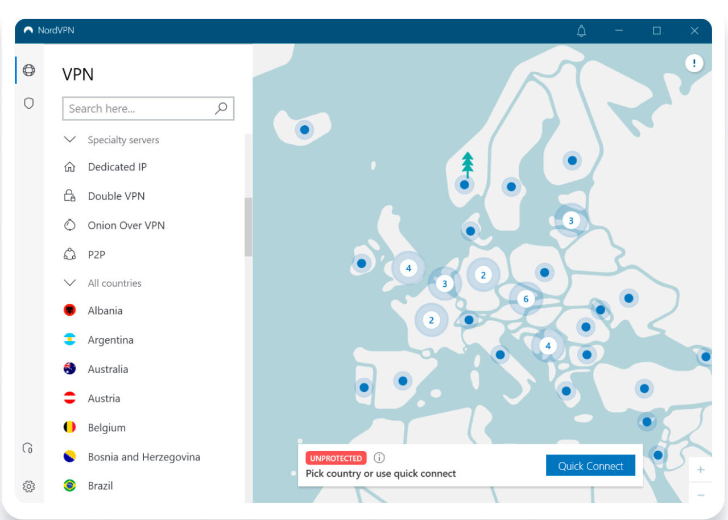Click the Quick Connect button
This screenshot has width=728, height=520.
[590, 465]
